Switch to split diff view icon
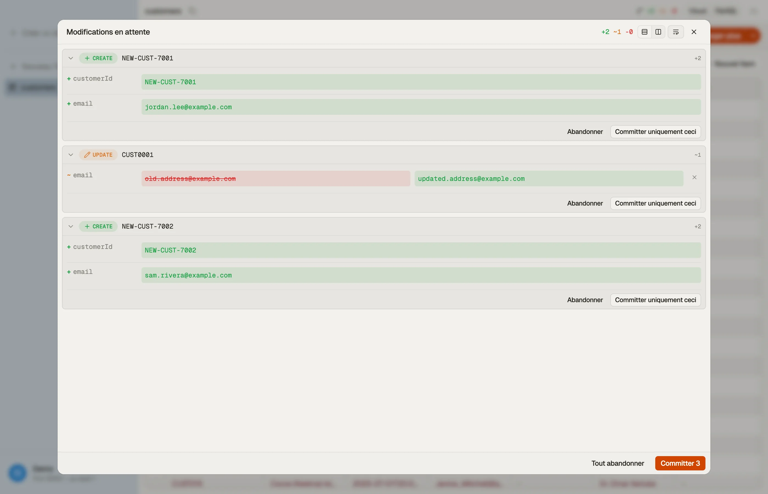This screenshot has height=494, width=768. [658, 32]
